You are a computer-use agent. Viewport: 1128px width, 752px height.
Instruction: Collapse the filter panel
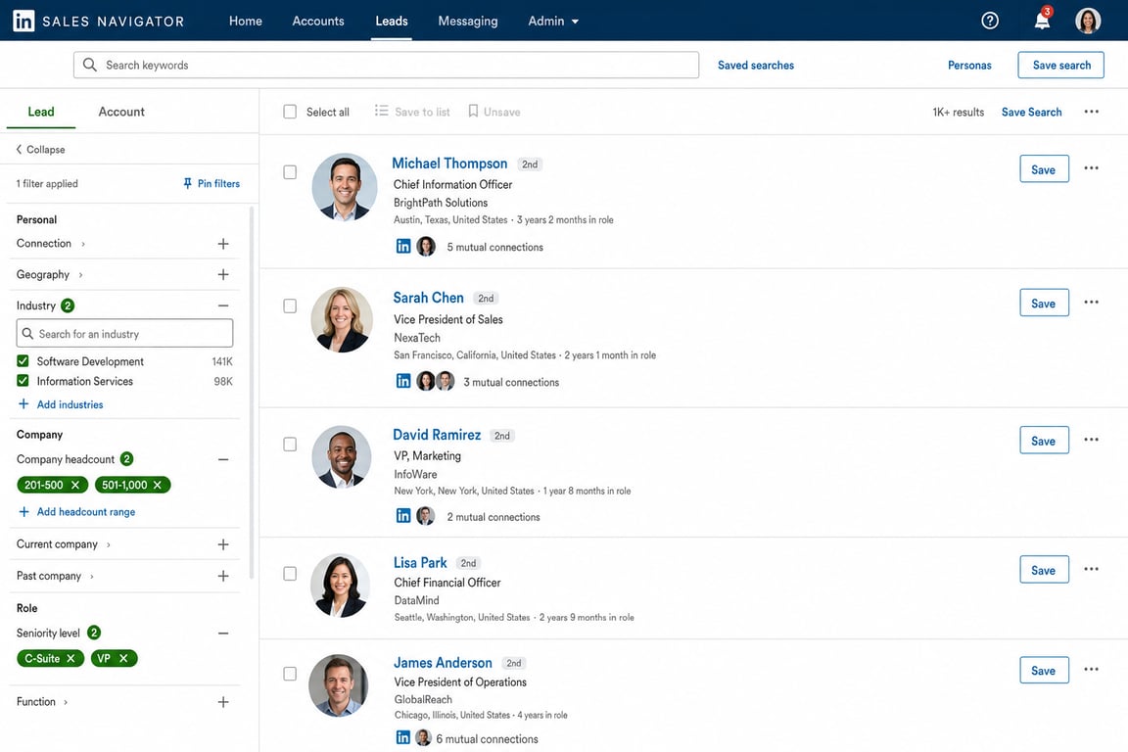click(x=40, y=149)
